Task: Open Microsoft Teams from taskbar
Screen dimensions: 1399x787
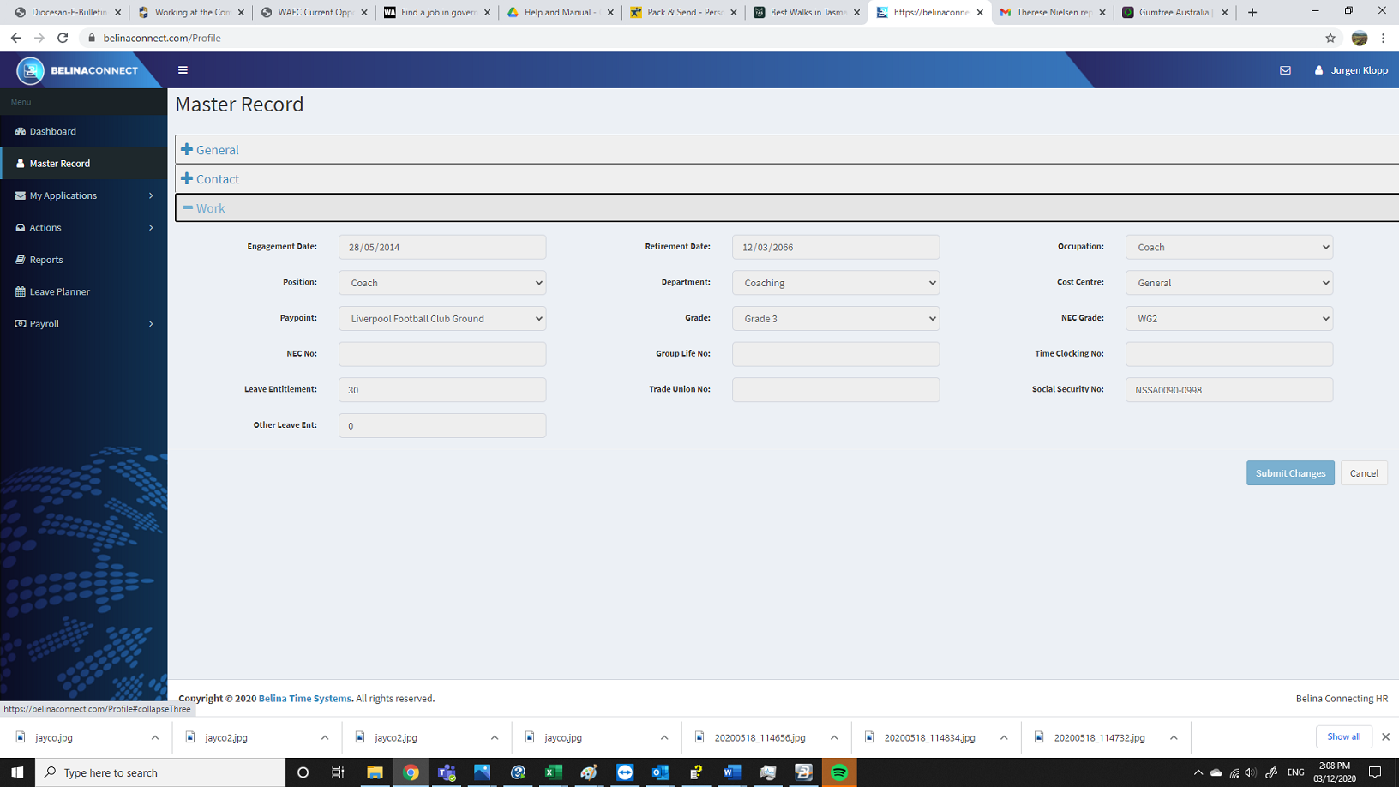Action: [x=447, y=772]
